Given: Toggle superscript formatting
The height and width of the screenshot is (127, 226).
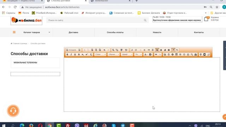Looking at the screenshot, I should (87, 55).
